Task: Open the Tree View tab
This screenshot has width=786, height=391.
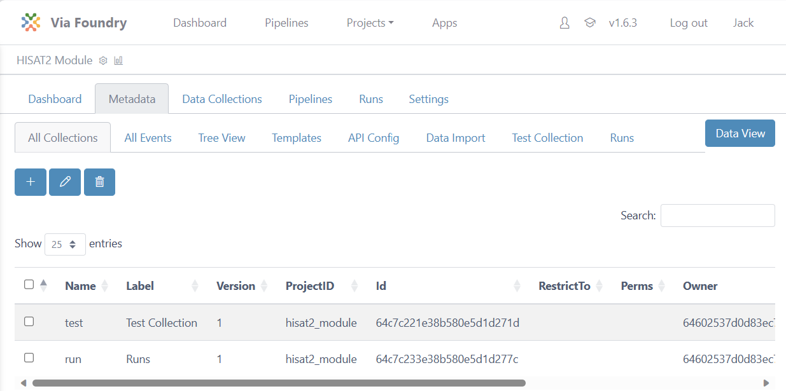Action: 221,138
